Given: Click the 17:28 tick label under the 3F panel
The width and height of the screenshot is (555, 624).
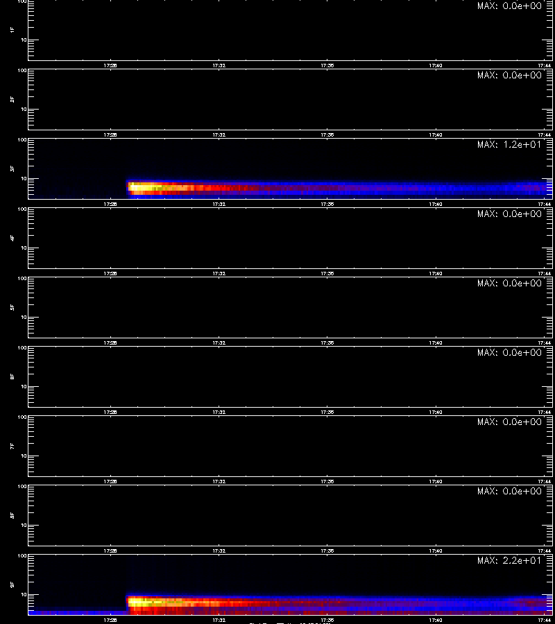Looking at the screenshot, I should click(x=110, y=204).
